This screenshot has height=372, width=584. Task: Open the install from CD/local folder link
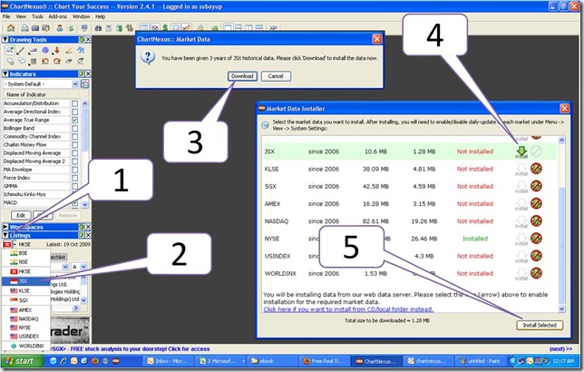click(x=348, y=309)
